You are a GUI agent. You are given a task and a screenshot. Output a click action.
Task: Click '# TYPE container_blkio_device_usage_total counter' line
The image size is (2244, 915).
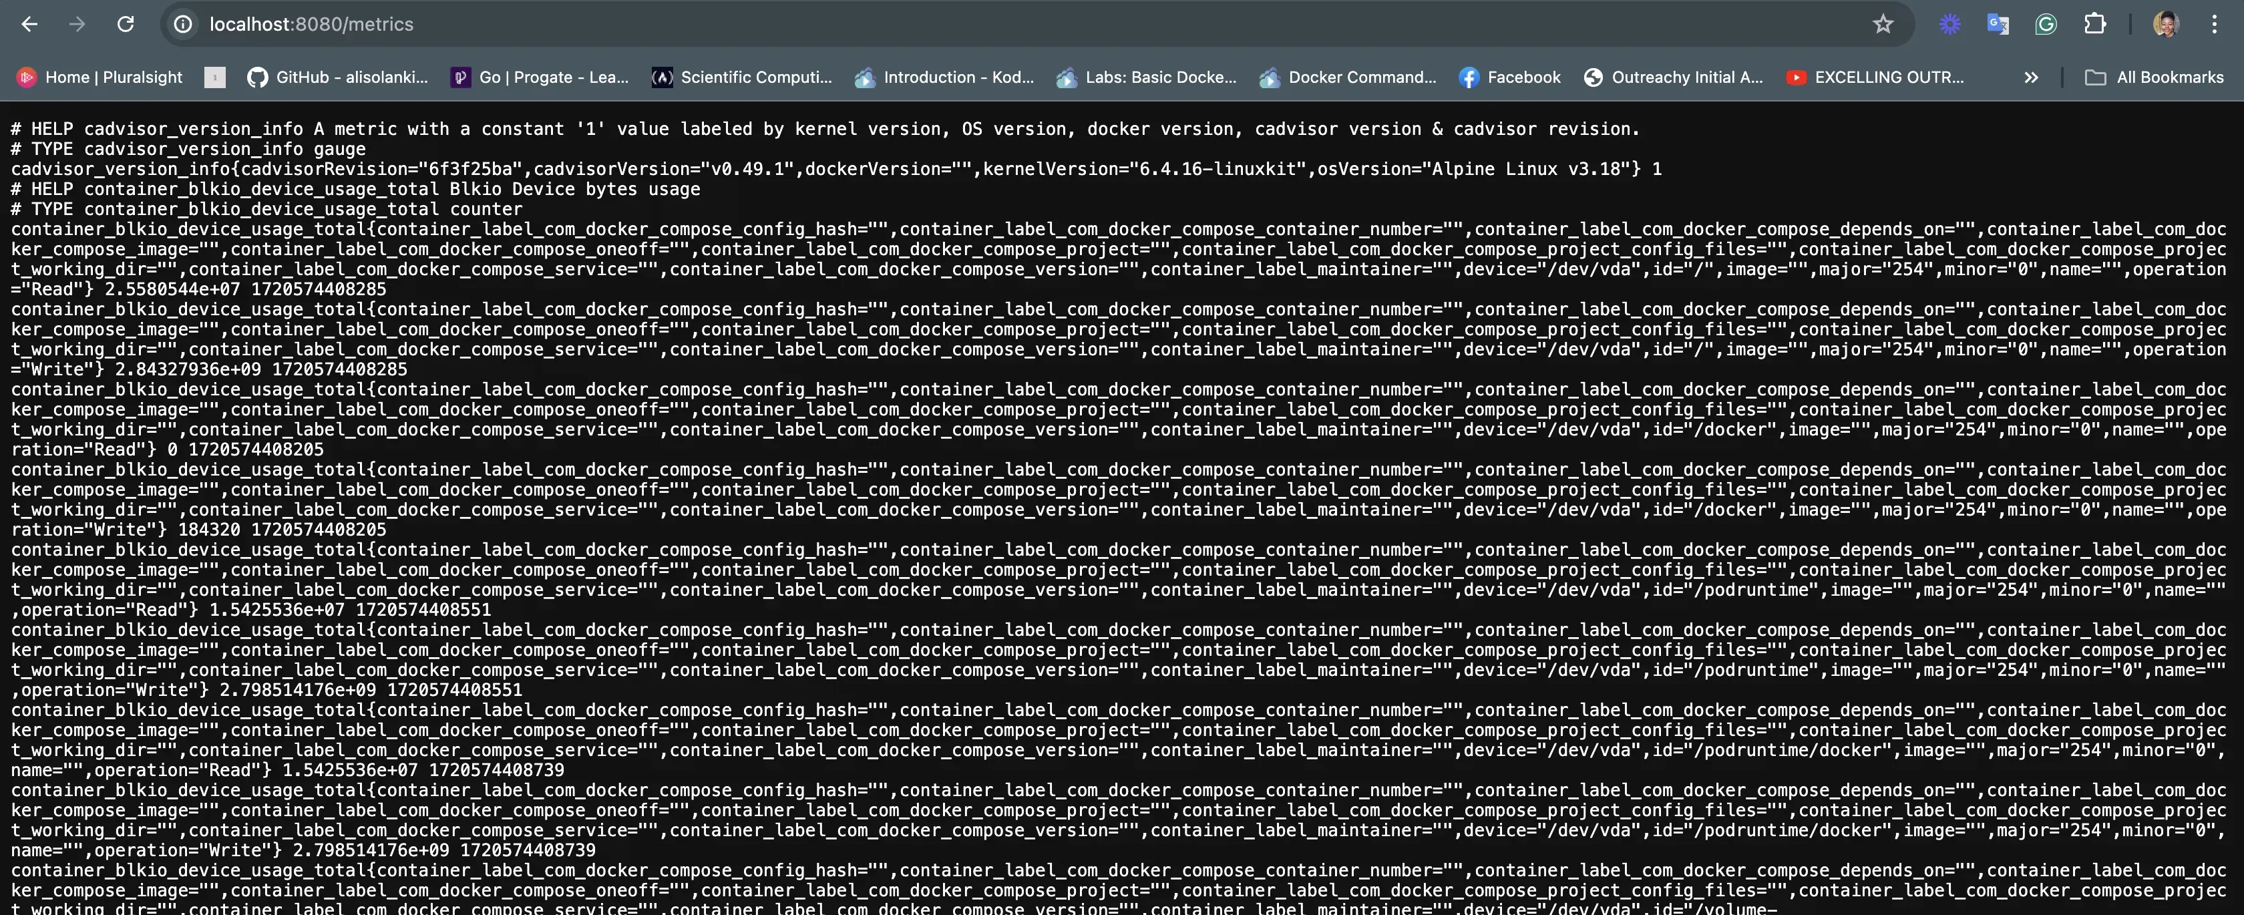pos(266,209)
